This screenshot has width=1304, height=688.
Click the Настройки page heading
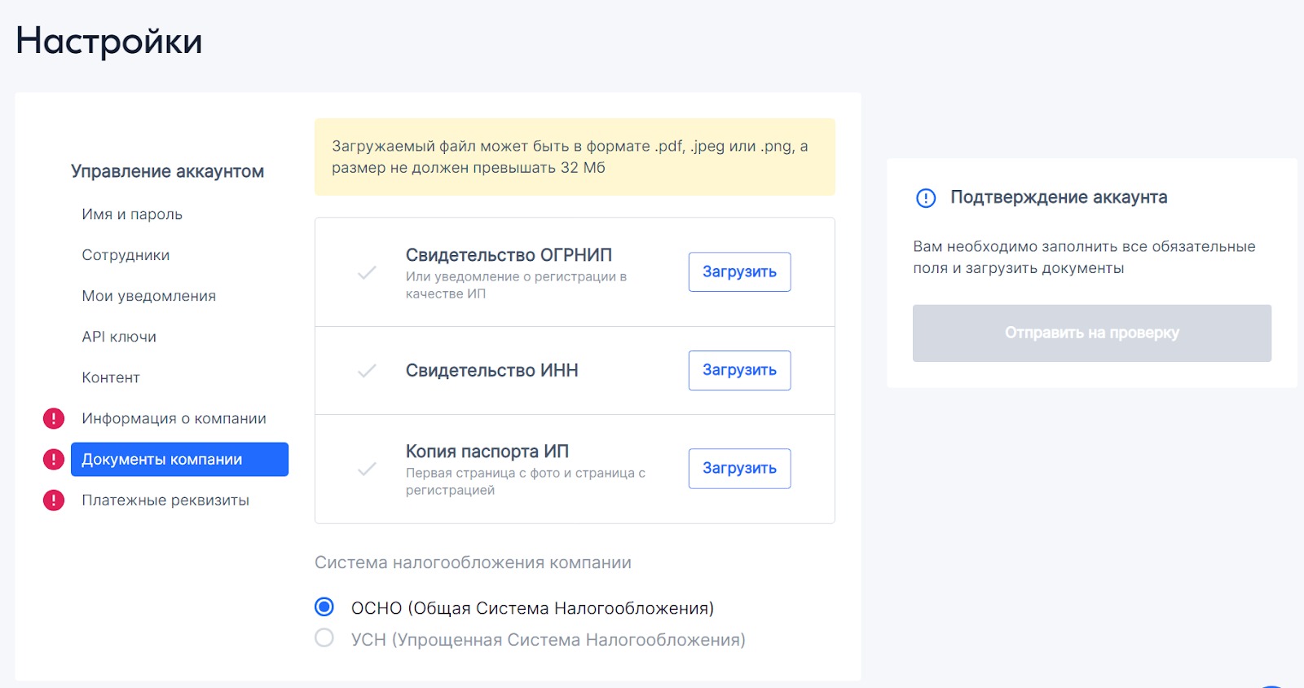[109, 41]
